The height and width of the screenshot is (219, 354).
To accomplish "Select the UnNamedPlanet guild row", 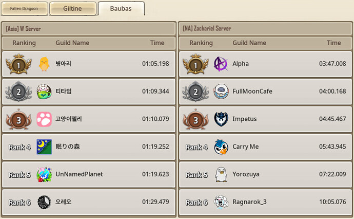I will (x=88, y=174).
